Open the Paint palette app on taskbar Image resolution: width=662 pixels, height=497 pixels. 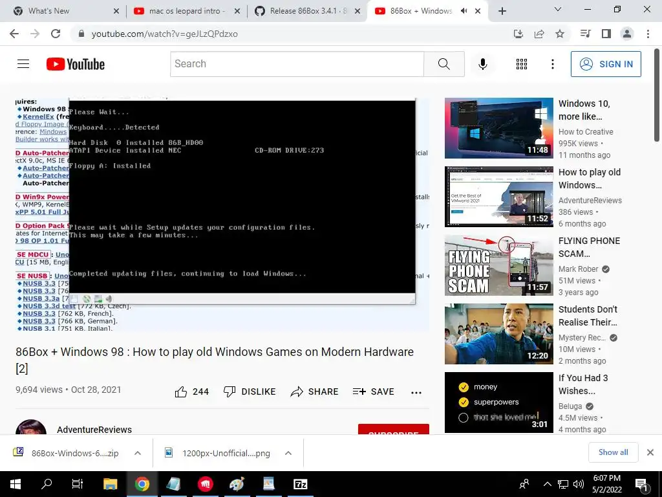(x=237, y=484)
